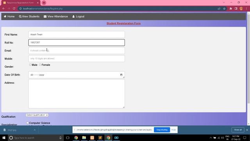The width and height of the screenshot is (250, 141).
Task: Click the browser back arrow
Action: click(x=4, y=9)
